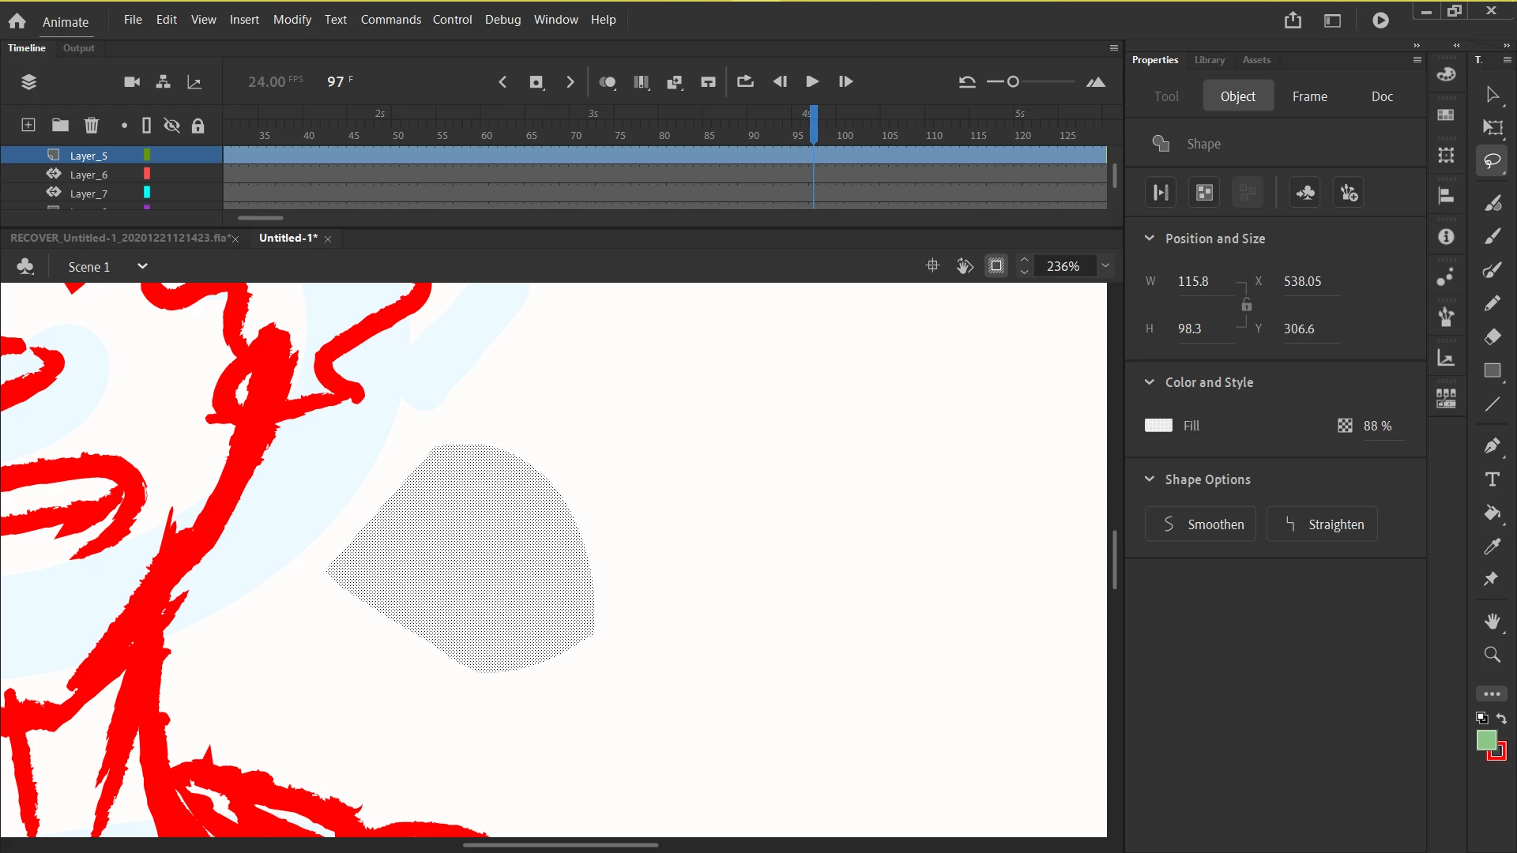Choose the Zoom magnifier tool

click(x=1492, y=655)
